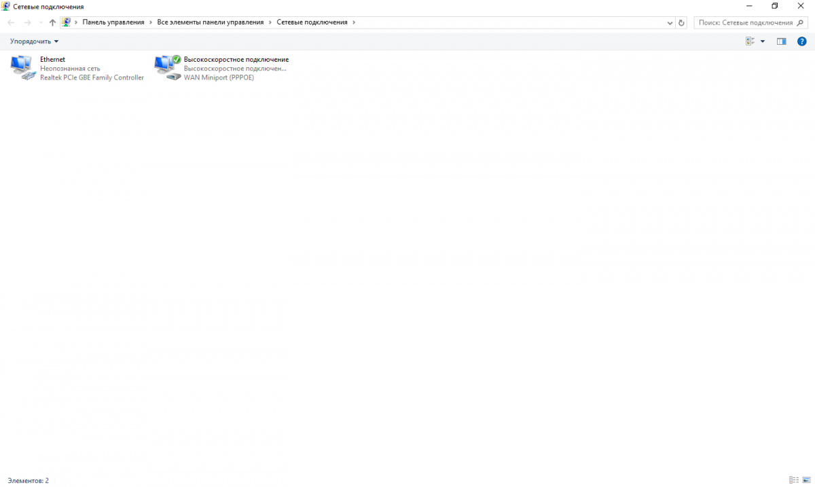Click the Ethernet connection name
The height and width of the screenshot is (487, 815).
(x=52, y=60)
